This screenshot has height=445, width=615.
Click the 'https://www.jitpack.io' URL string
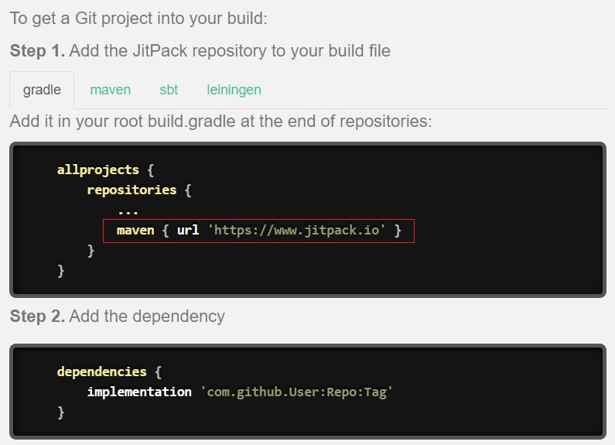coord(296,230)
